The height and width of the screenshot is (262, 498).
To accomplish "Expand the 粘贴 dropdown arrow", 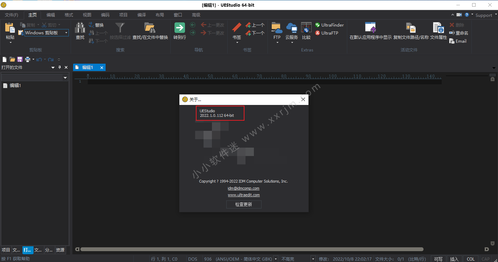I will coord(10,43).
